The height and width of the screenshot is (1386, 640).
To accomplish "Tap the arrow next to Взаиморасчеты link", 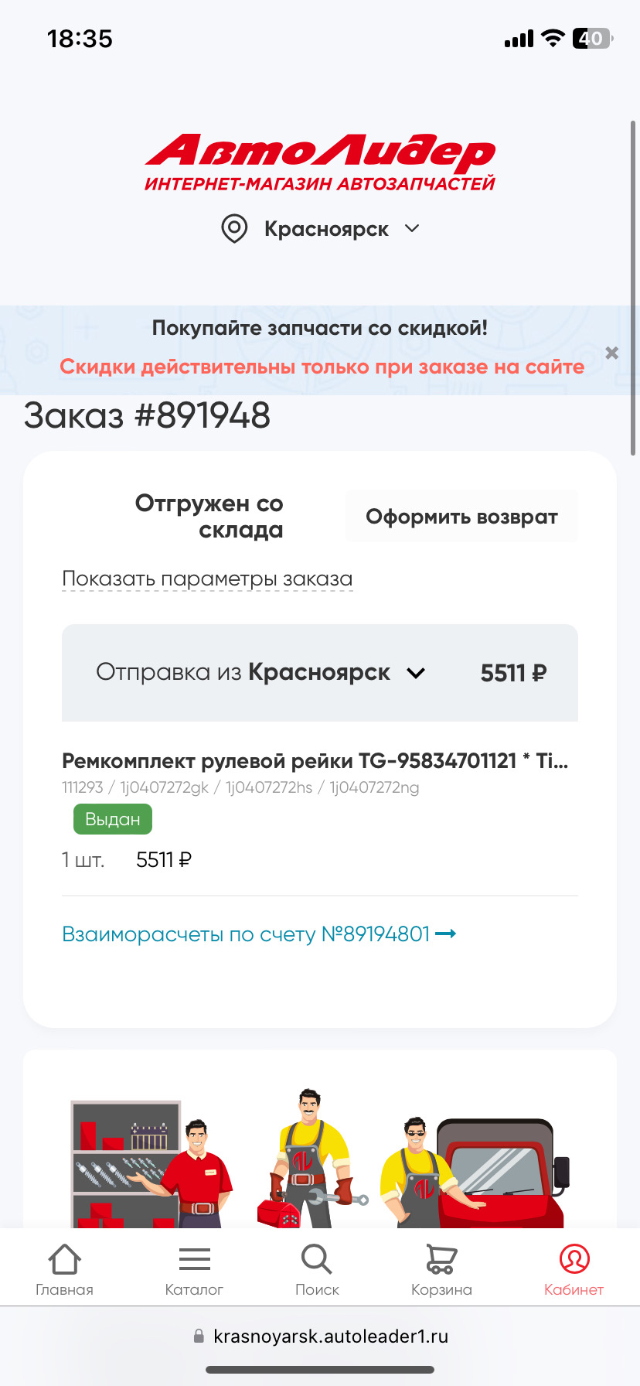I will point(447,934).
